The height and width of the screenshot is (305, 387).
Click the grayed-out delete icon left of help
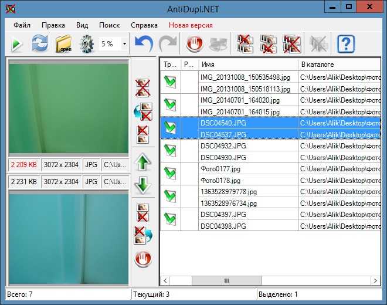[318, 44]
